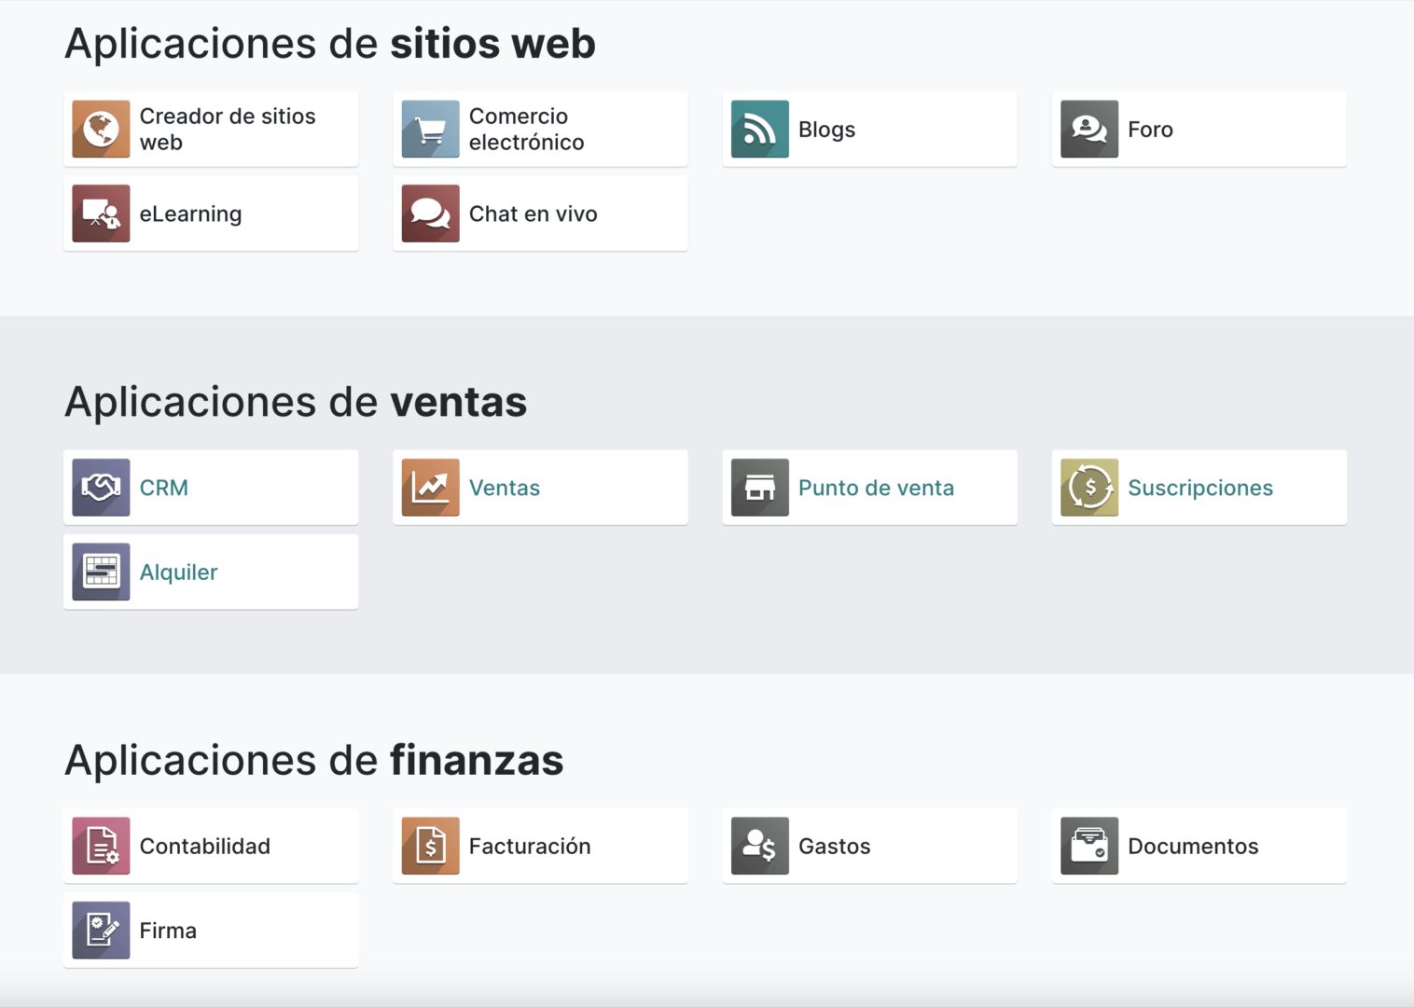
Task: Open the Punto de venta register icon
Action: pos(759,487)
